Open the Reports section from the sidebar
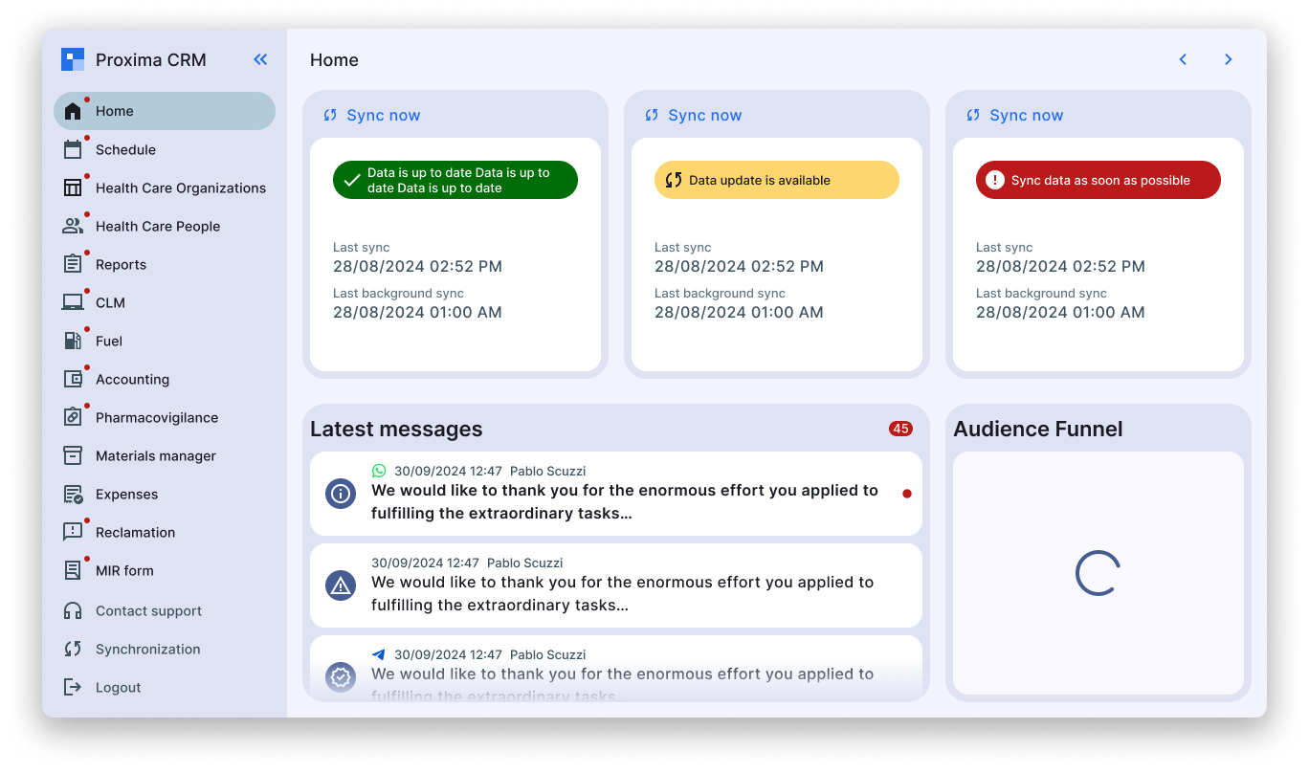The image size is (1309, 773). click(74, 264)
